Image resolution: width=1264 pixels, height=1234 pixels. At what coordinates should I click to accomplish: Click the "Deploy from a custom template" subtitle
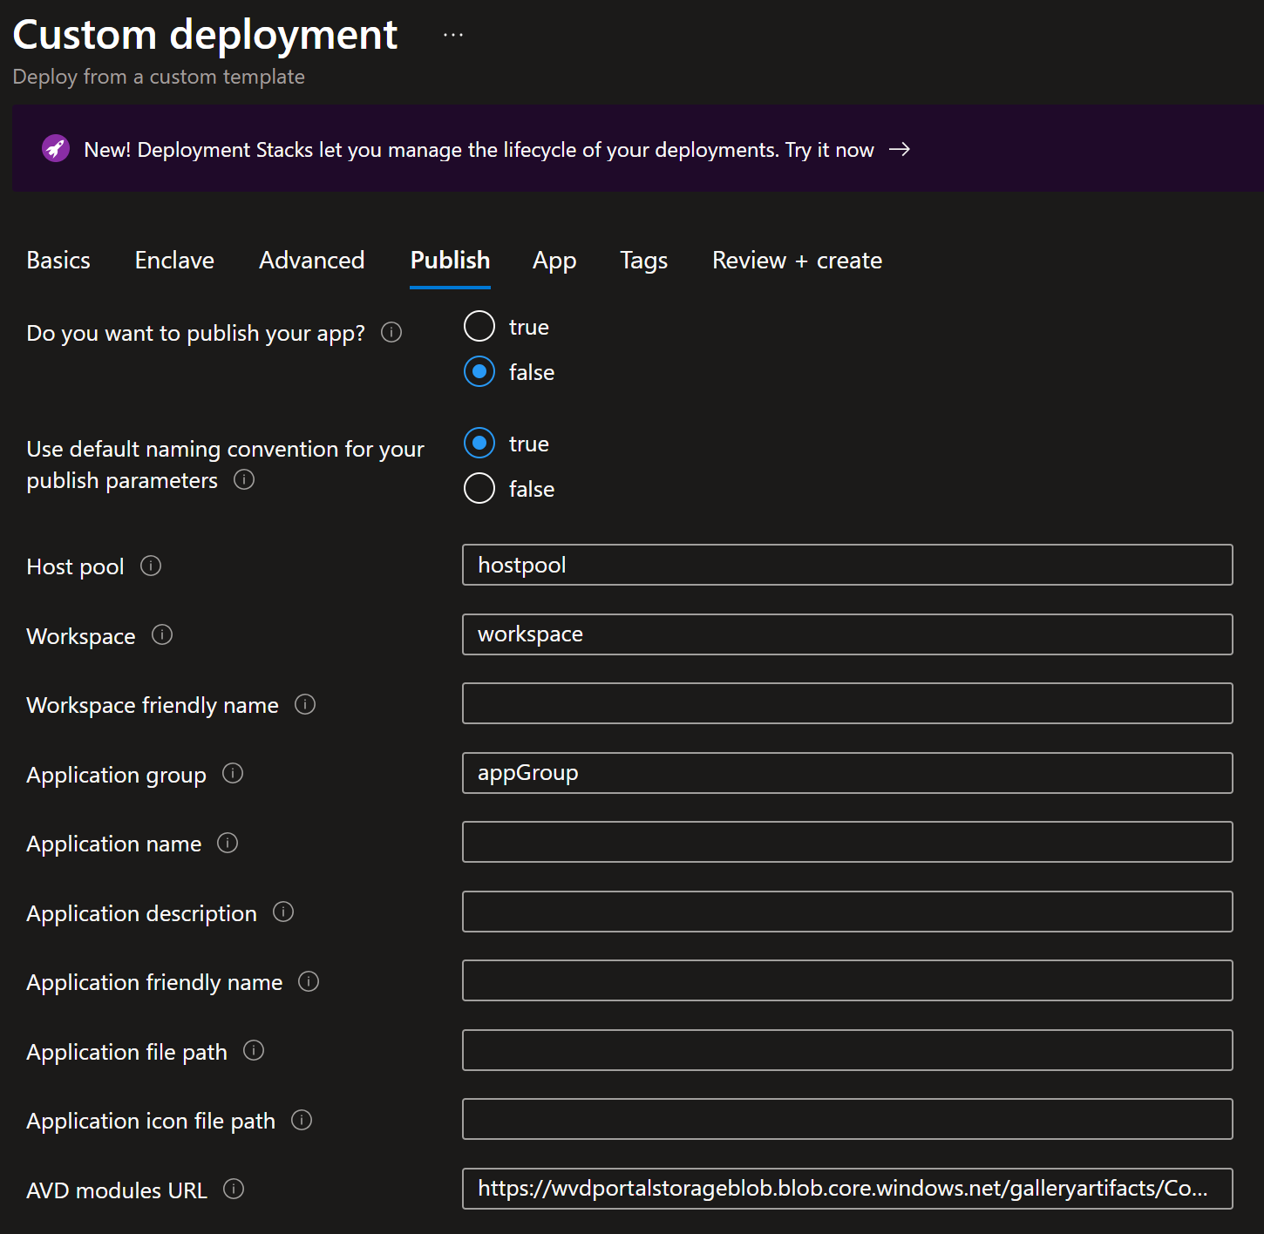(159, 77)
